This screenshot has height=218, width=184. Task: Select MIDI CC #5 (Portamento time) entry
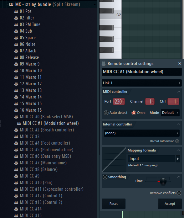click(47, 150)
